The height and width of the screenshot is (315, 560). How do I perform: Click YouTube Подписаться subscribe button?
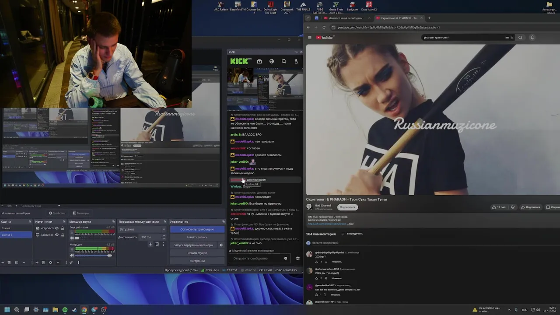click(x=348, y=207)
